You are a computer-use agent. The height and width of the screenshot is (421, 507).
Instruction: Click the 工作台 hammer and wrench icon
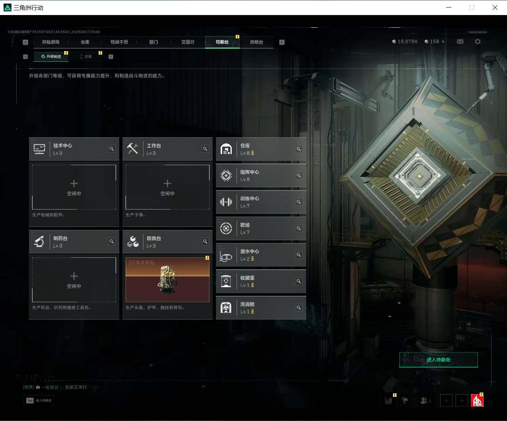pos(132,149)
